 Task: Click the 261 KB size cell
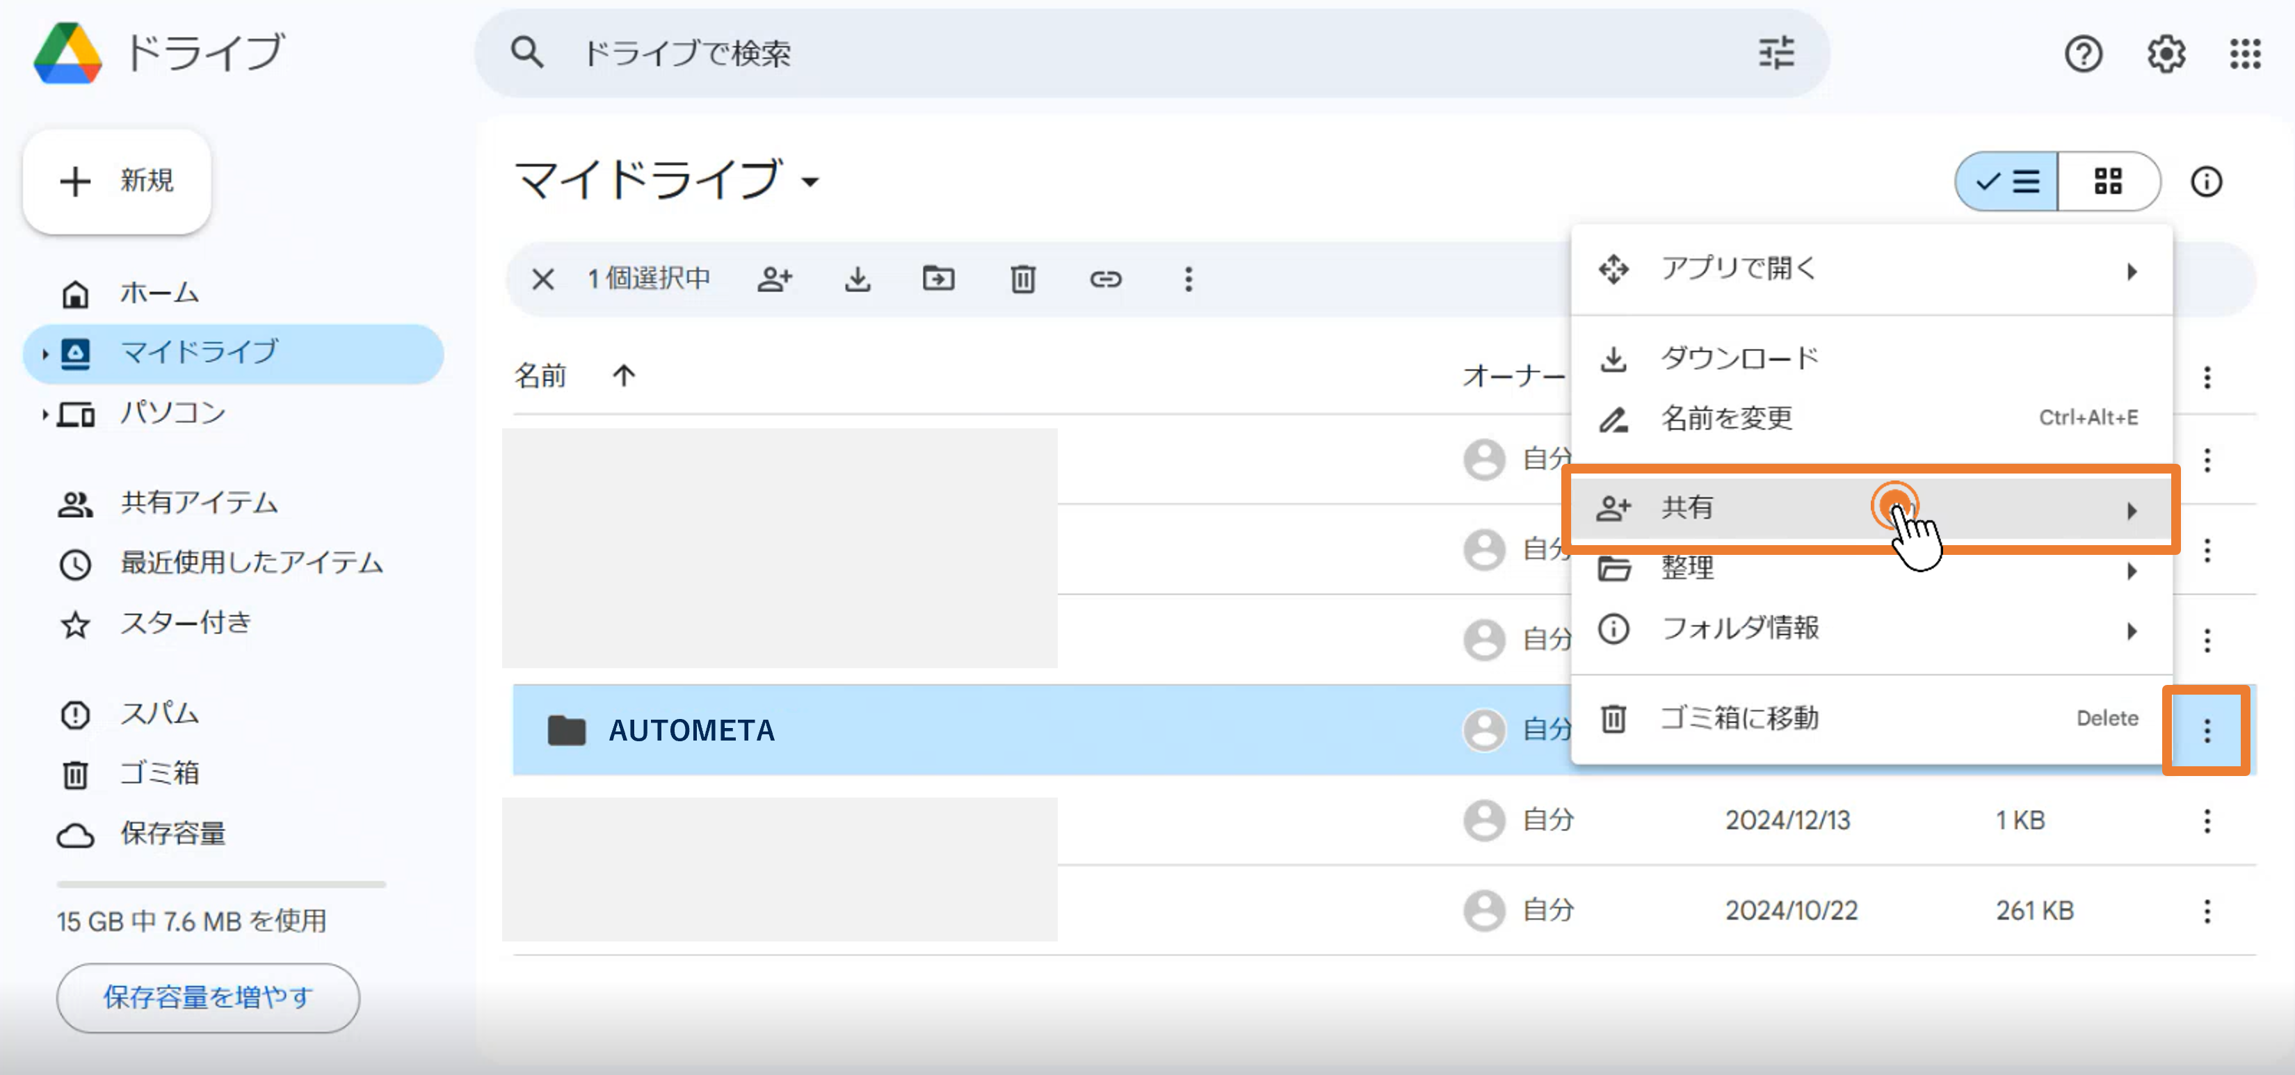coord(2034,910)
